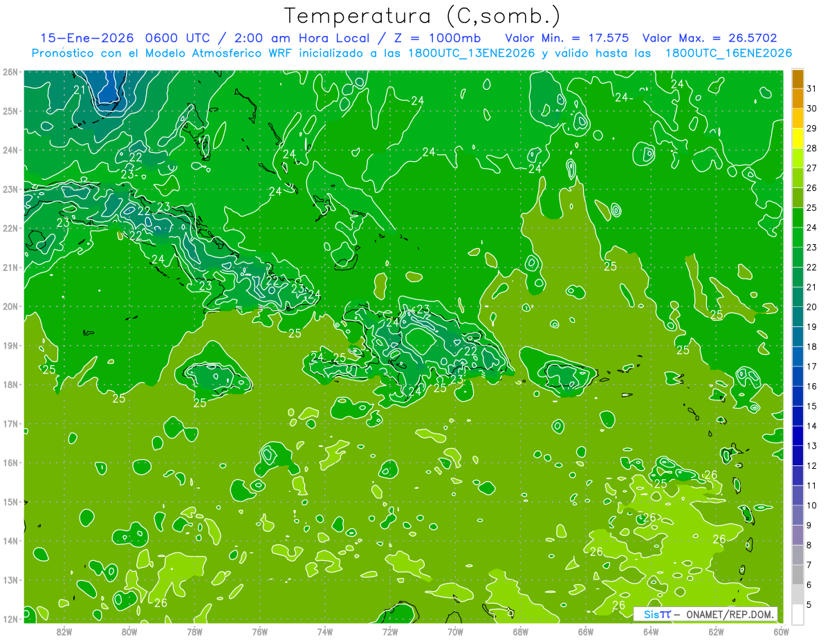Click color bar label "8"
This screenshot has width=830, height=641.
pos(809,546)
